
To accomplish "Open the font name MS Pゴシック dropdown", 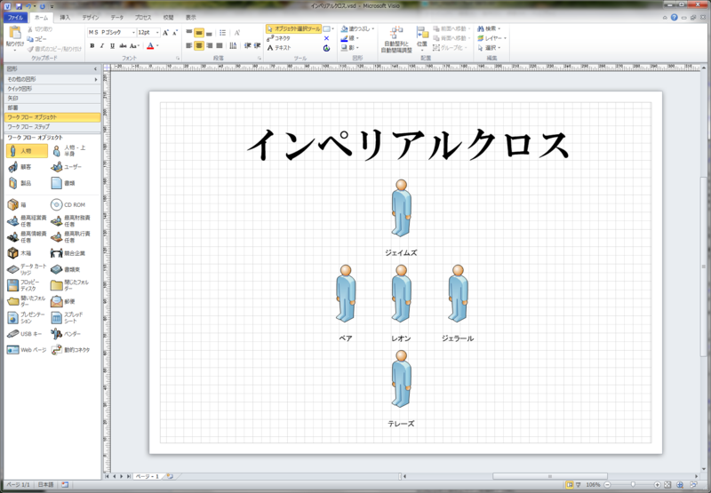I will point(133,33).
